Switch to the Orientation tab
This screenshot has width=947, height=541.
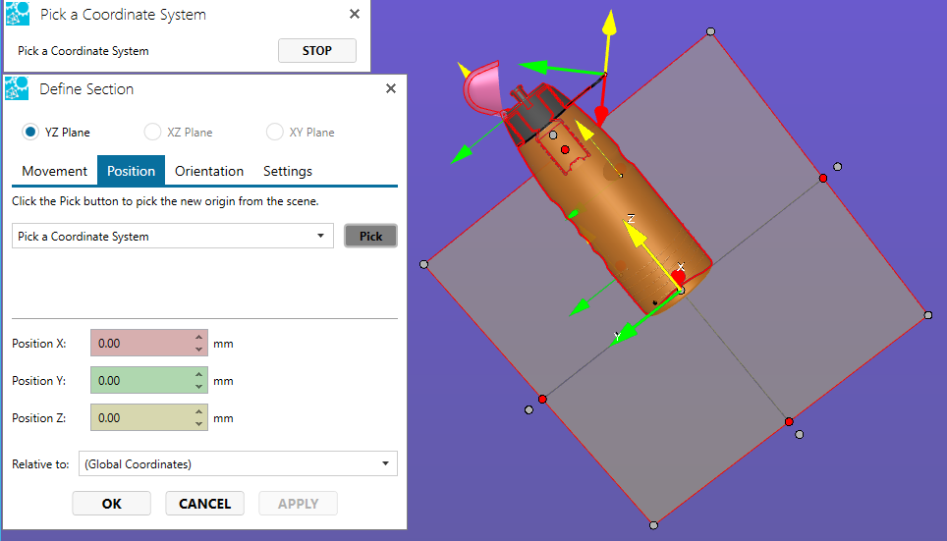pyautogui.click(x=209, y=171)
